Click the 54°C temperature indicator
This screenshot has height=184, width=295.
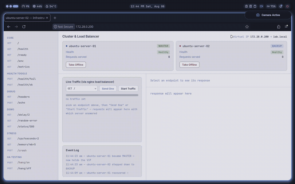(51, 6)
